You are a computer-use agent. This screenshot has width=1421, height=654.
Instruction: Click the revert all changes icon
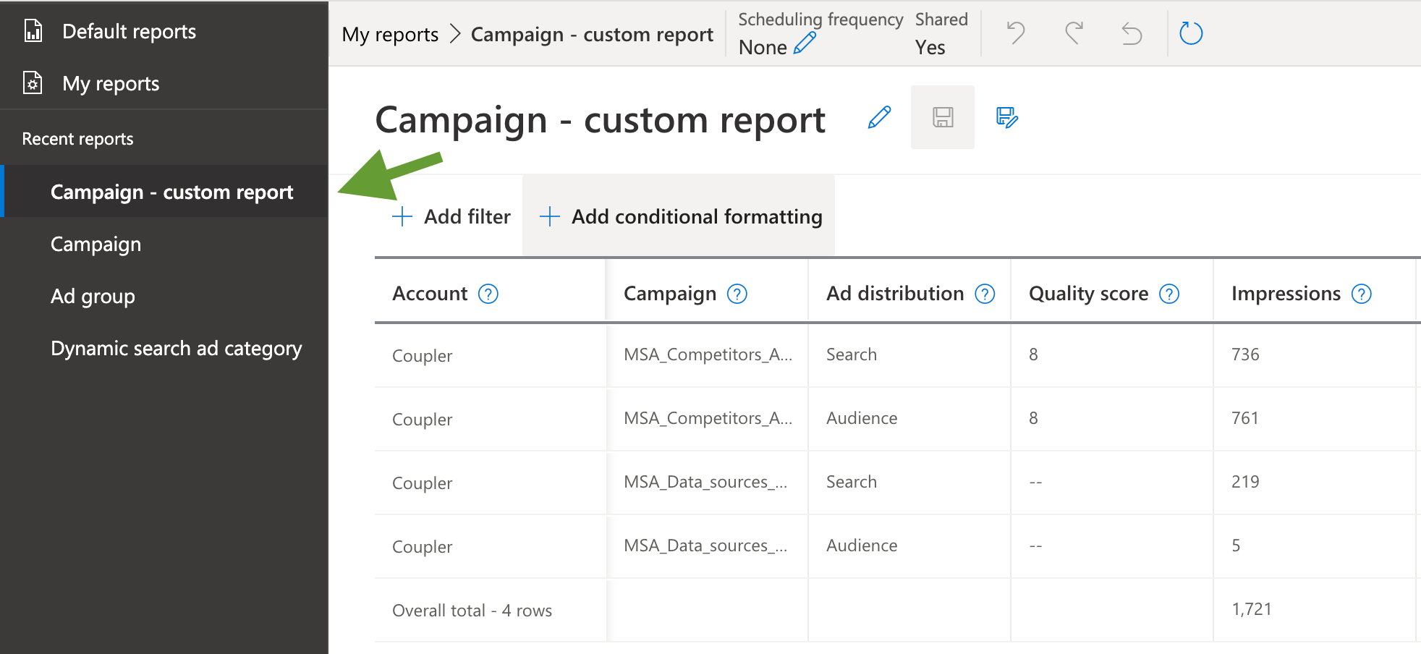coord(1132,33)
